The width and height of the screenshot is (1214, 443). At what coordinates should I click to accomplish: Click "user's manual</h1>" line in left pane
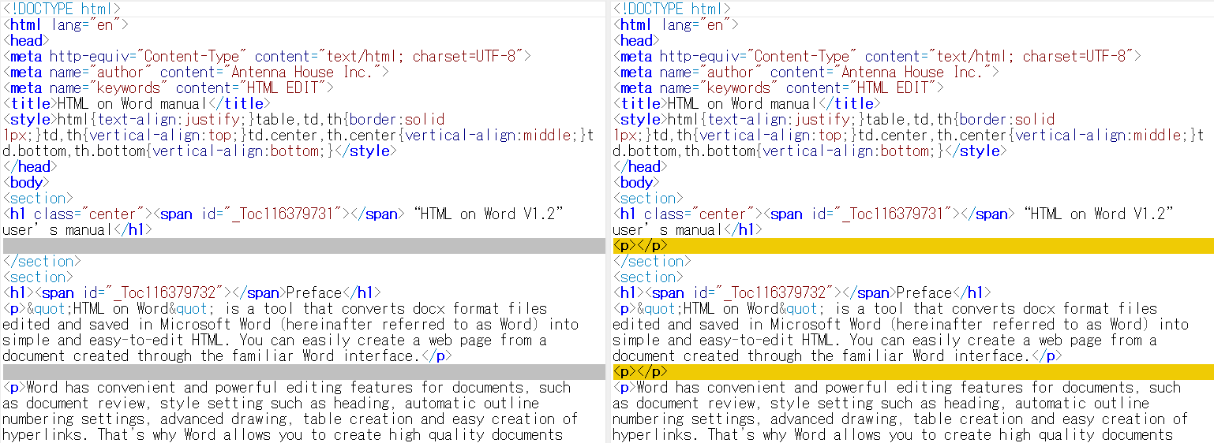click(x=77, y=229)
